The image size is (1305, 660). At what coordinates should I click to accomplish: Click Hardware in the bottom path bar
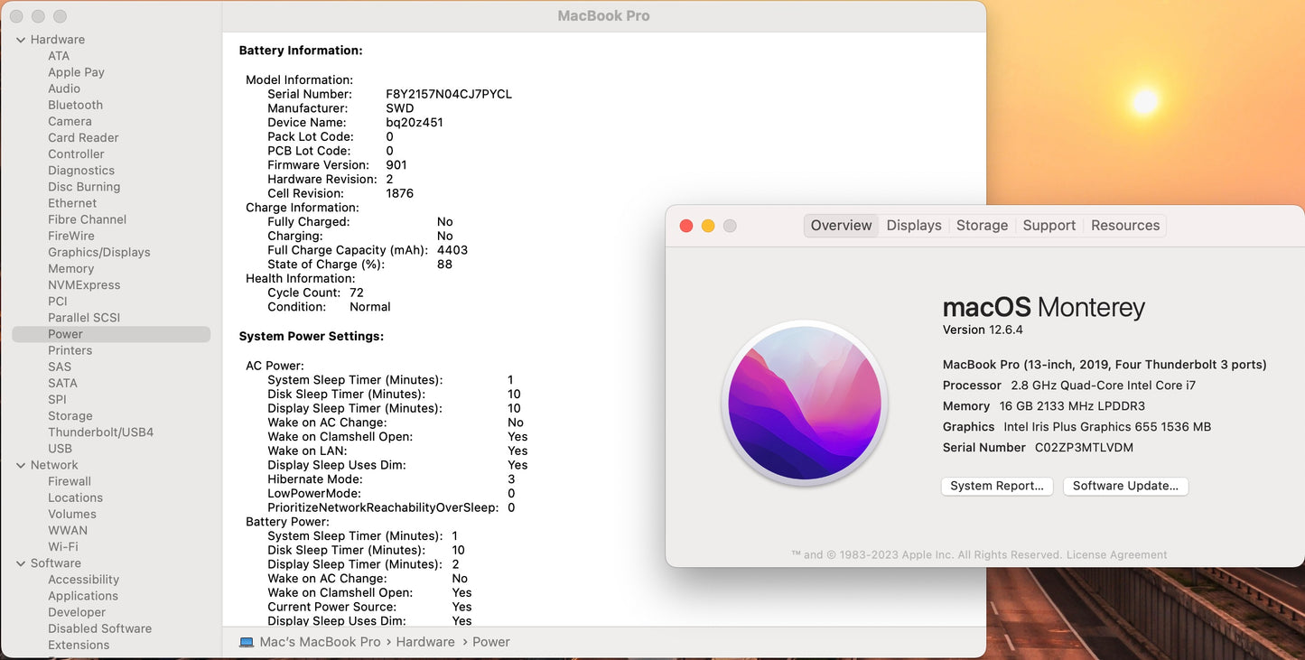[424, 642]
